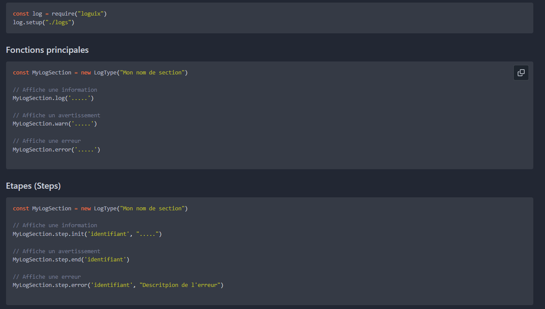The width and height of the screenshot is (545, 309).
Task: Click the "Etapes (Steps)" heading
Action: 33,186
